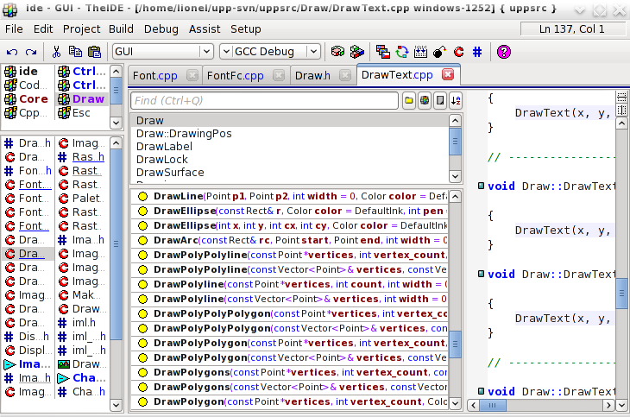This screenshot has width=630, height=417.
Task: Expand the GCC Debug build method dropdown
Action: [313, 52]
